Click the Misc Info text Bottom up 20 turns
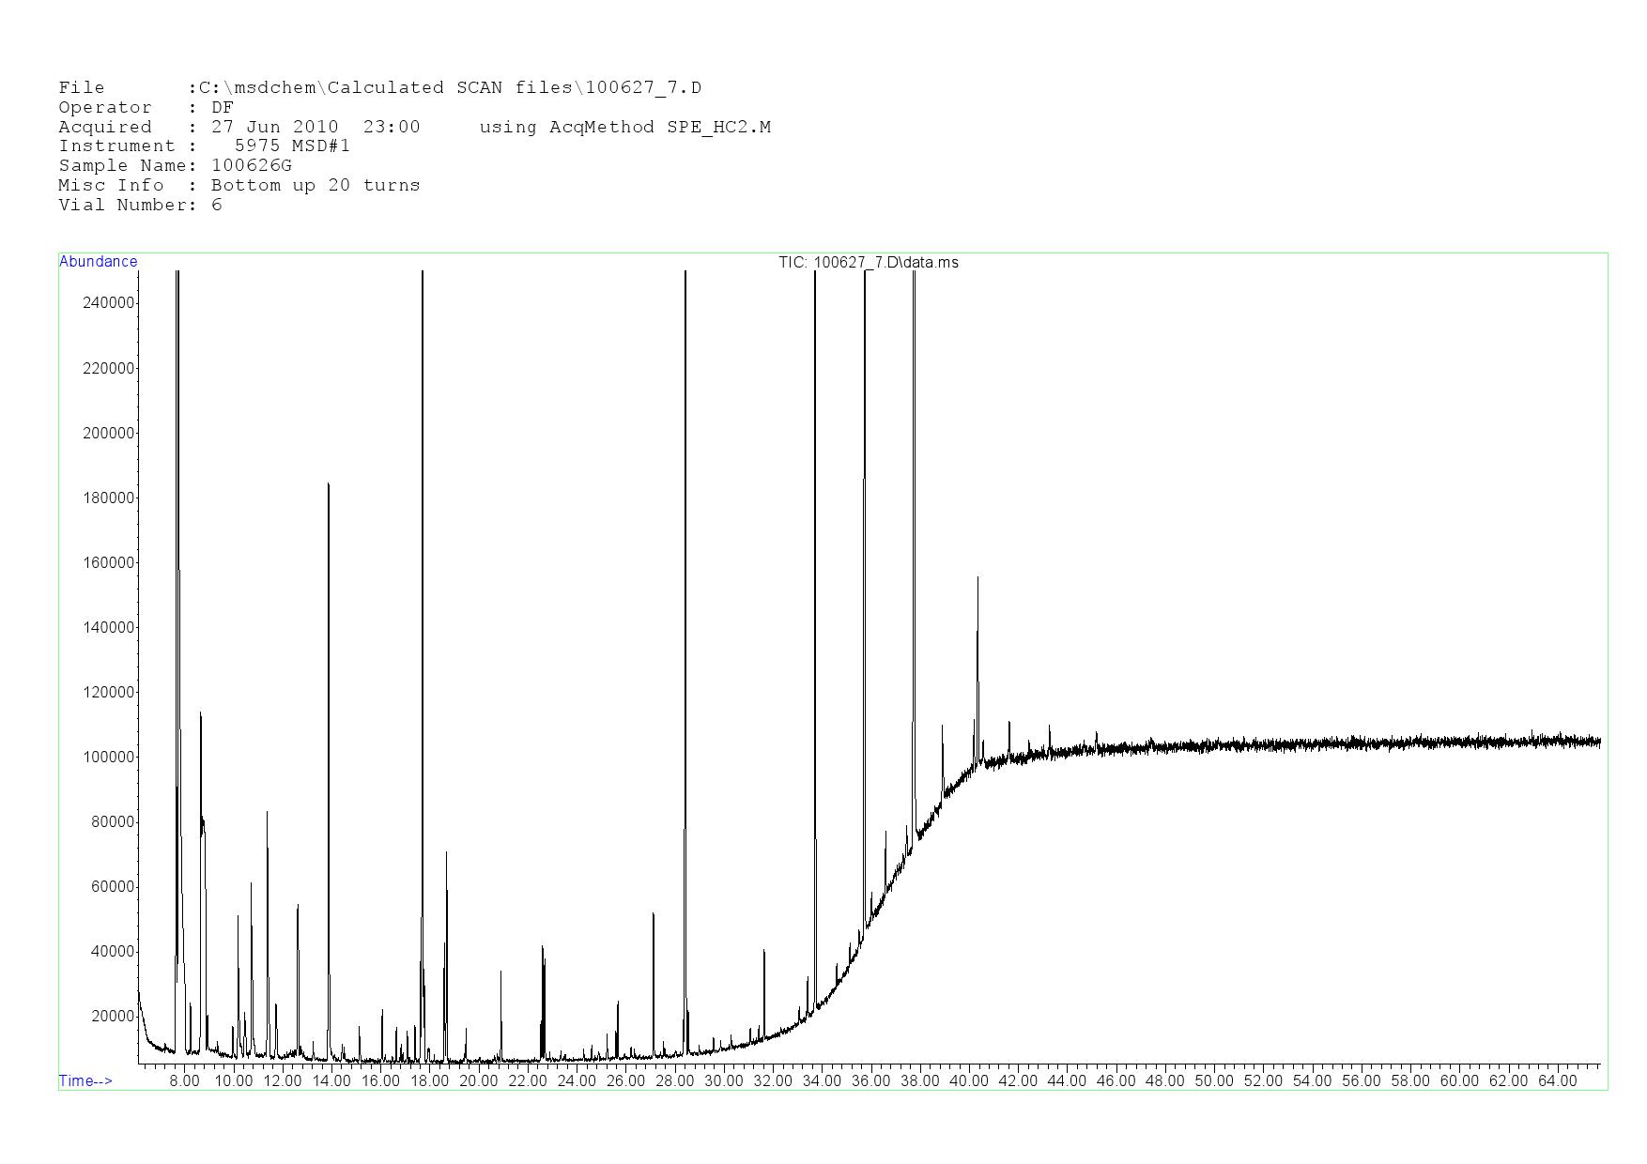Viewport: 1647px width, 1164px height. pyautogui.click(x=316, y=186)
